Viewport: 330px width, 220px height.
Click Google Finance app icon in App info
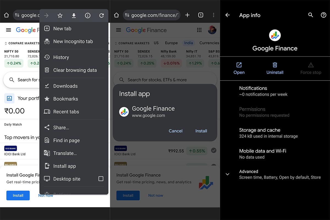pos(275,35)
